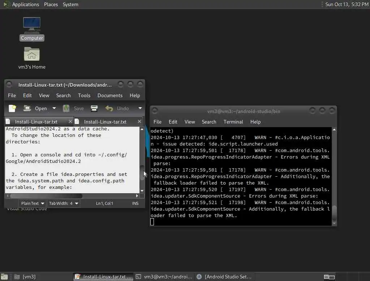The height and width of the screenshot is (281, 370).
Task: Click the terminal cursor prompt line
Action: tap(152, 222)
